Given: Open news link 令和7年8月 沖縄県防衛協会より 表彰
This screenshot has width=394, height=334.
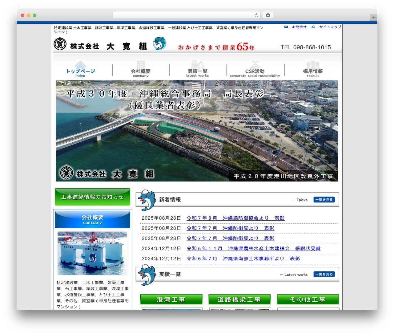Looking at the screenshot, I should pyautogui.click(x=235, y=218).
